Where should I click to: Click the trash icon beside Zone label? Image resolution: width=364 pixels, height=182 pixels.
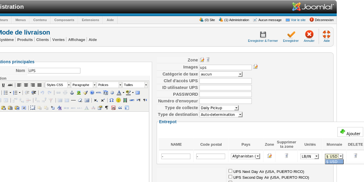208,60
